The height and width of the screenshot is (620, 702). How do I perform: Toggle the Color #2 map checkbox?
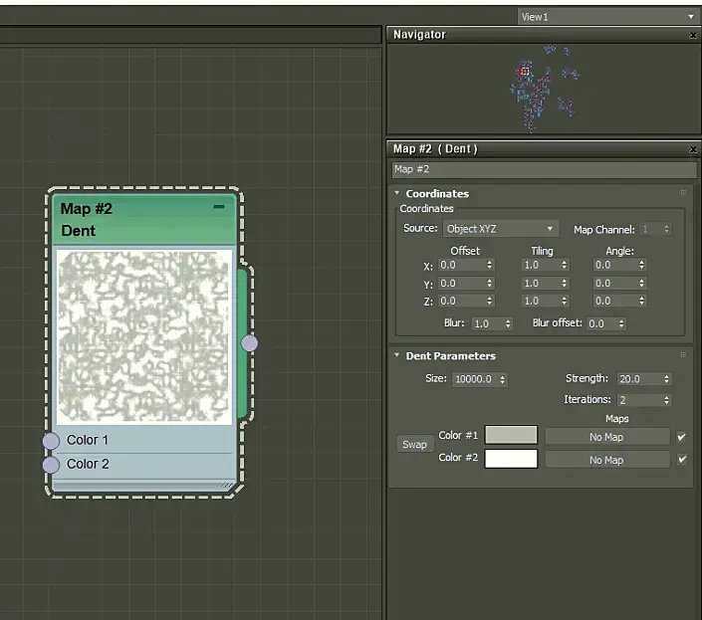click(681, 460)
